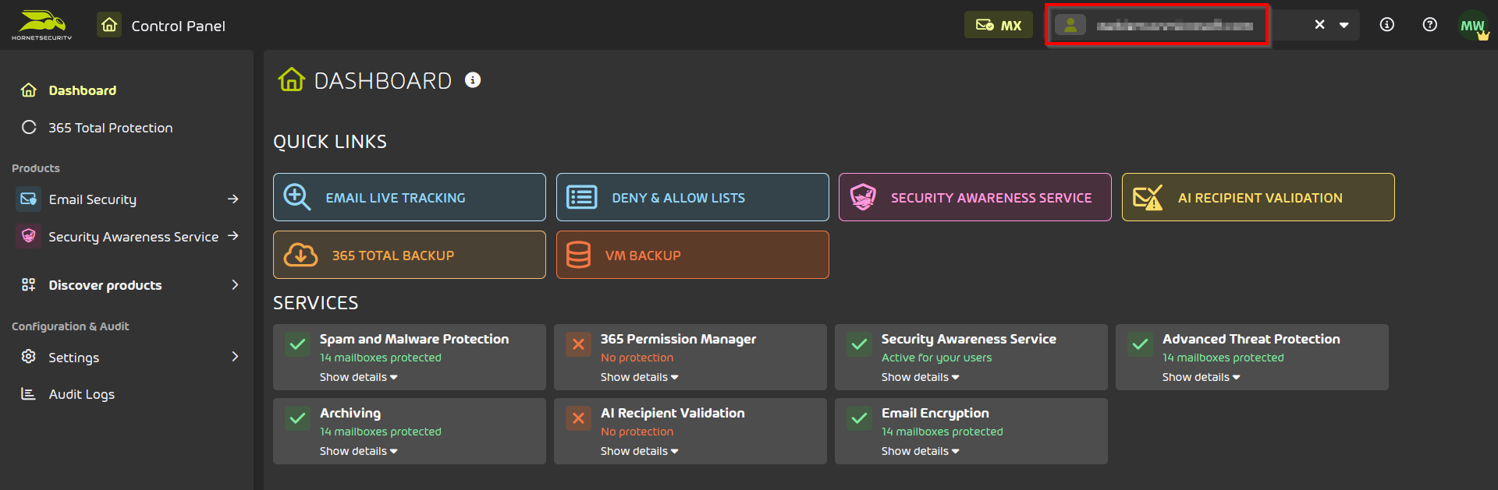The image size is (1498, 490).
Task: Open the VM Backup quick link
Action: tap(693, 255)
